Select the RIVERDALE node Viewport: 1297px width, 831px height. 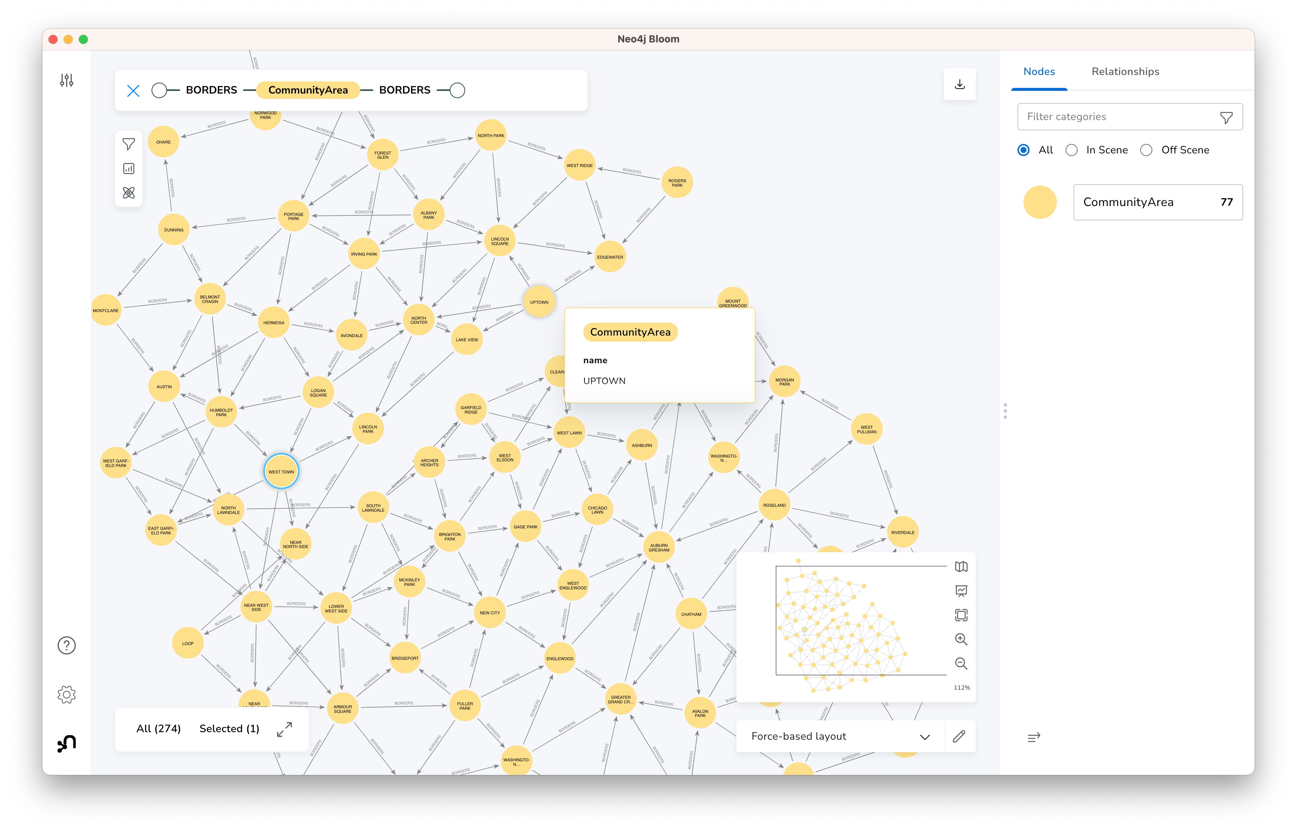click(902, 533)
